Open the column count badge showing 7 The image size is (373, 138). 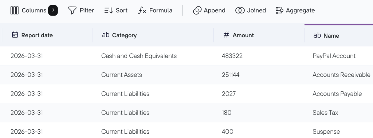point(53,11)
